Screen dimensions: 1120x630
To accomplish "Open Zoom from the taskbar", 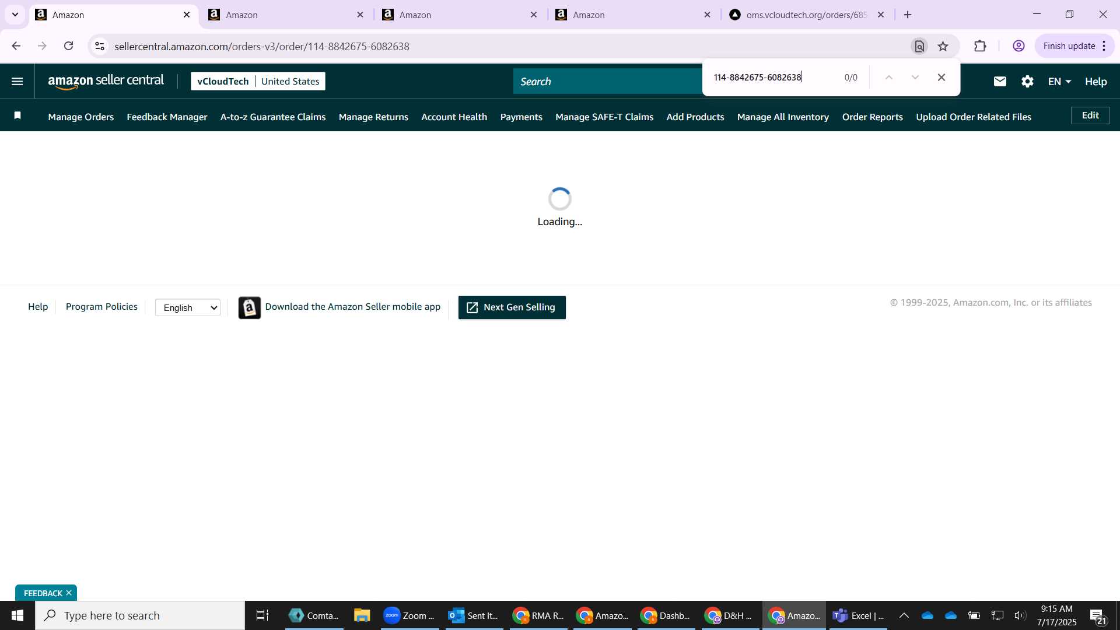I will 409,615.
